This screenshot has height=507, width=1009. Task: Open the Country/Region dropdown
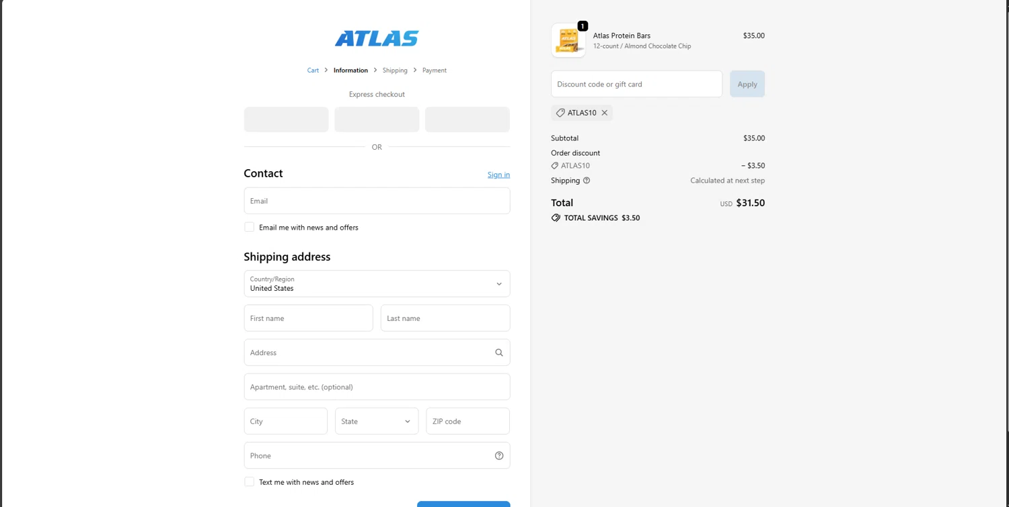(x=377, y=283)
